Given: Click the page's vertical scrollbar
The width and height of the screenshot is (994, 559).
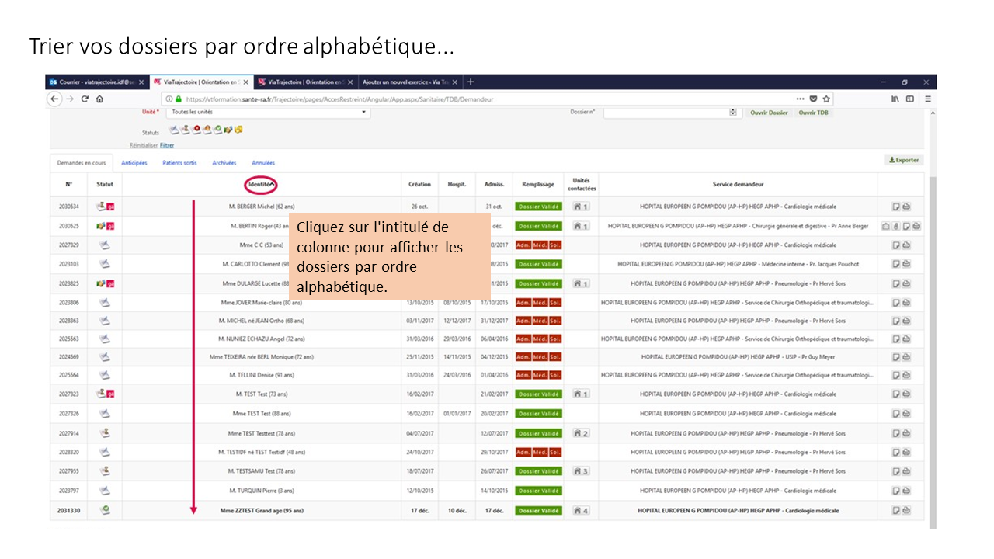Looking at the screenshot, I should click(x=932, y=311).
